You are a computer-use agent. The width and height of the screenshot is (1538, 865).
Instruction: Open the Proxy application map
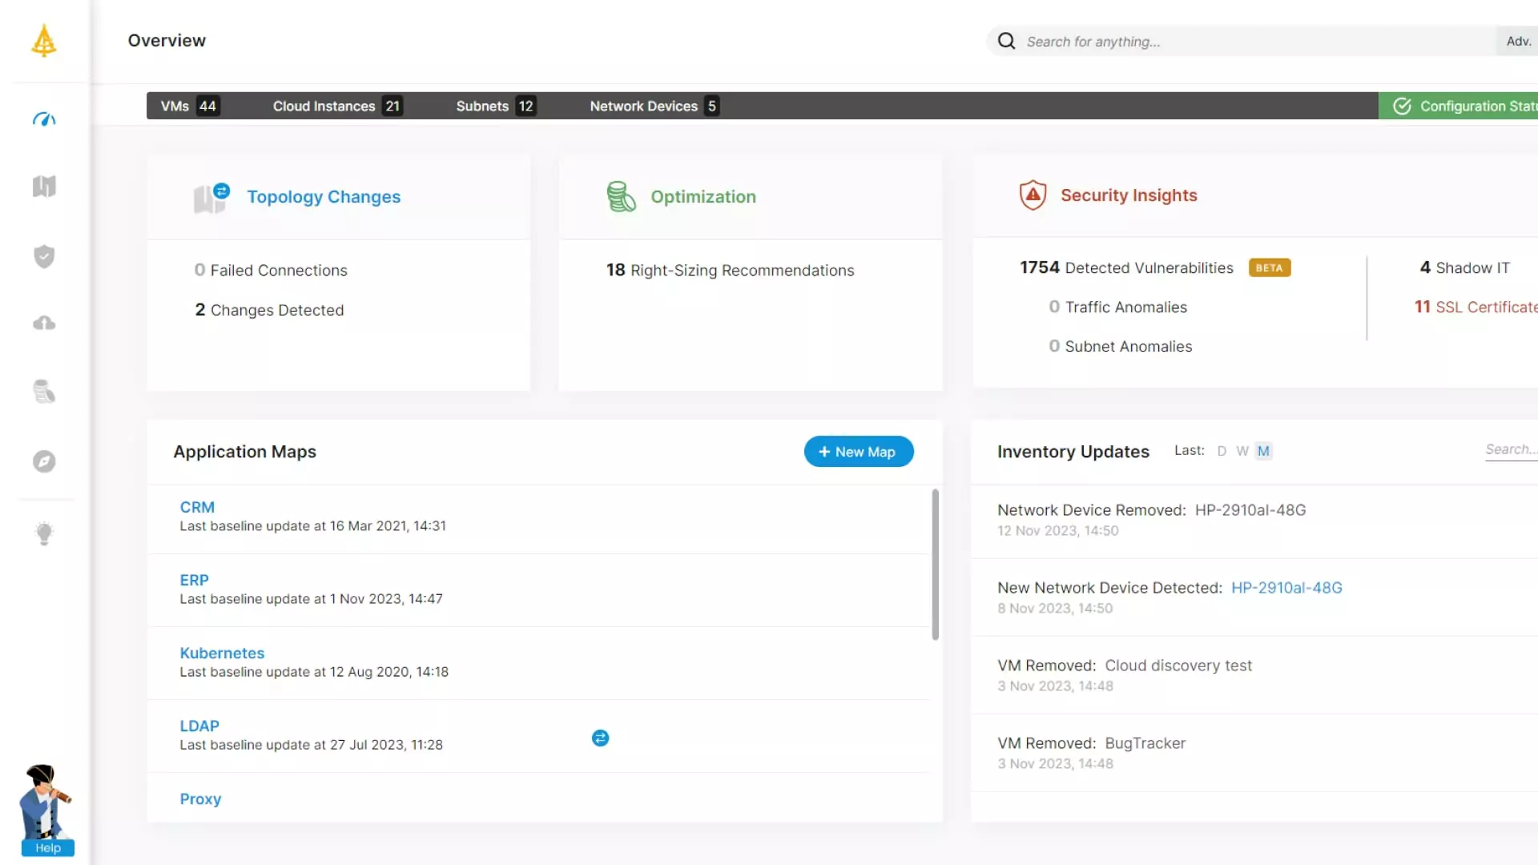click(x=200, y=799)
